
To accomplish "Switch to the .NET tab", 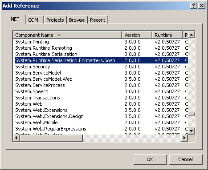I will 16,20.
